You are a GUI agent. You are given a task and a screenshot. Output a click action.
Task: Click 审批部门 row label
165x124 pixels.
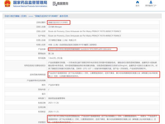click(42, 98)
